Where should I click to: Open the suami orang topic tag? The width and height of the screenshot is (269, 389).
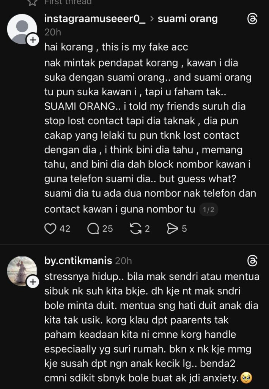click(x=187, y=19)
